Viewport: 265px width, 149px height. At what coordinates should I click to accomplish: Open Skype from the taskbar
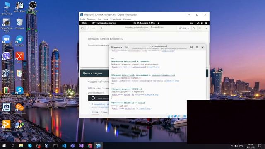click(x=30, y=146)
